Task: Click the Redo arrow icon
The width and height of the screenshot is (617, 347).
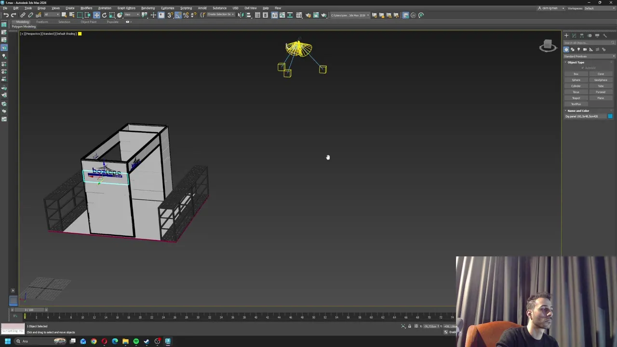Action: tap(13, 15)
